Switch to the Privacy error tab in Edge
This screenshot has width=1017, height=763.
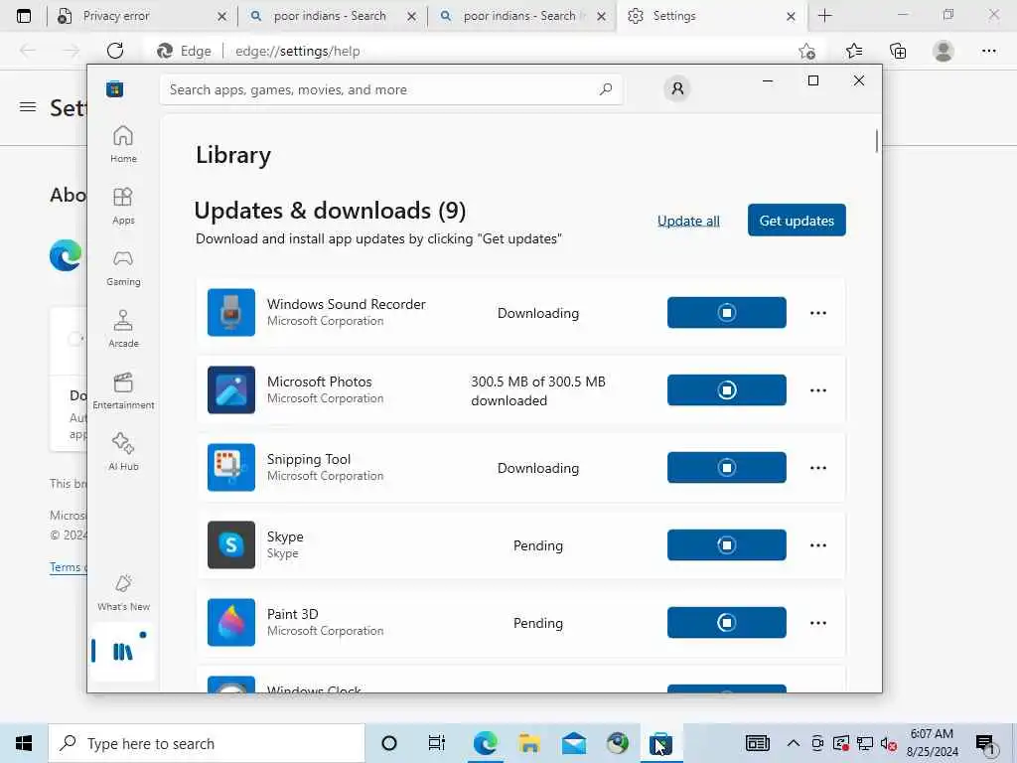[x=143, y=16]
